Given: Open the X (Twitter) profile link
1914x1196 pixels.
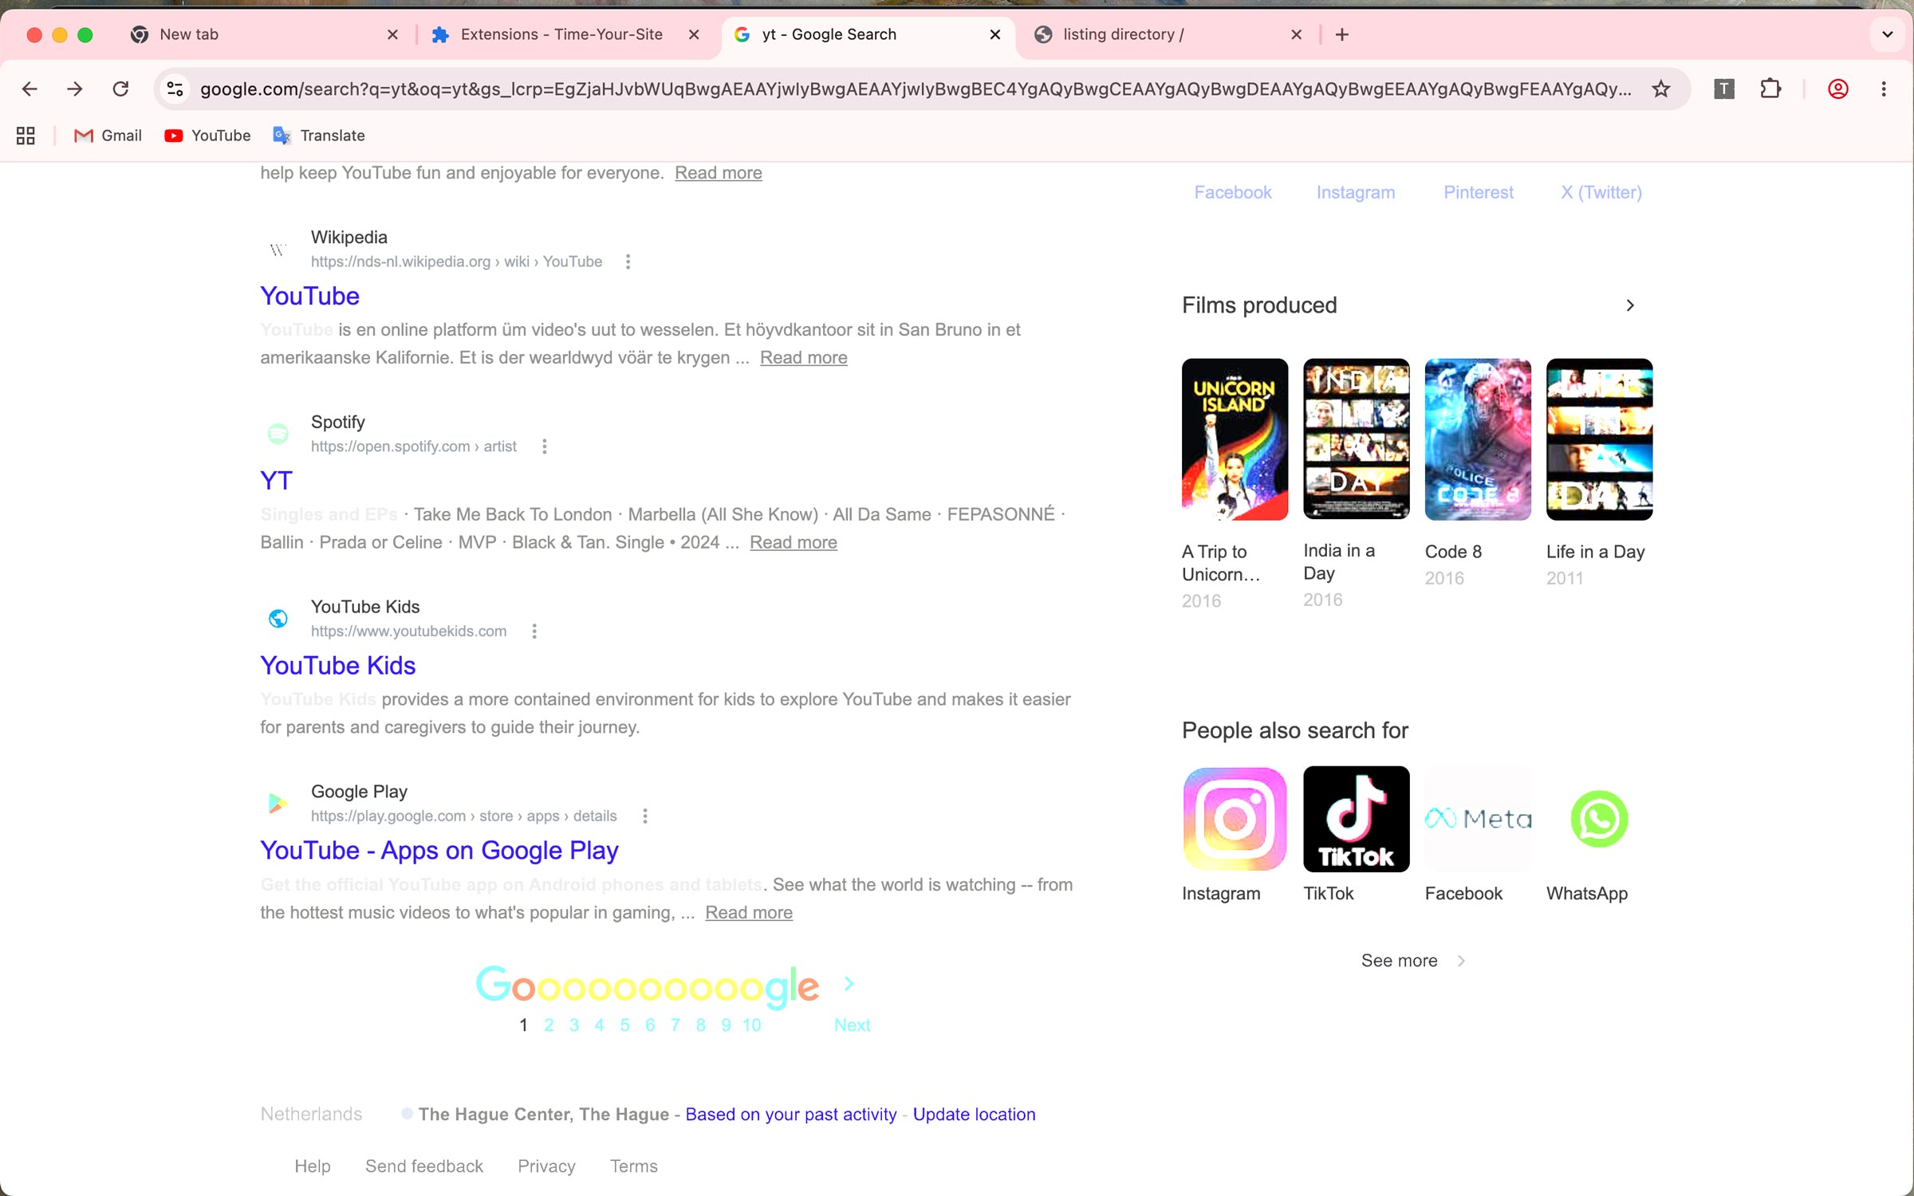Looking at the screenshot, I should [x=1601, y=192].
